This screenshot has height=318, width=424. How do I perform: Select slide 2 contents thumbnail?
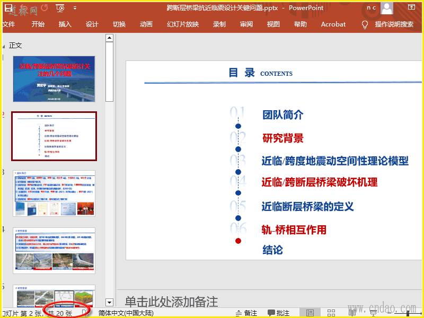pyautogui.click(x=54, y=136)
